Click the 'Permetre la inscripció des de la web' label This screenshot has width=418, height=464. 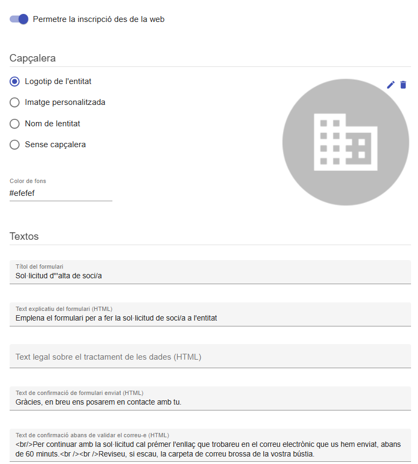pyautogui.click(x=98, y=19)
